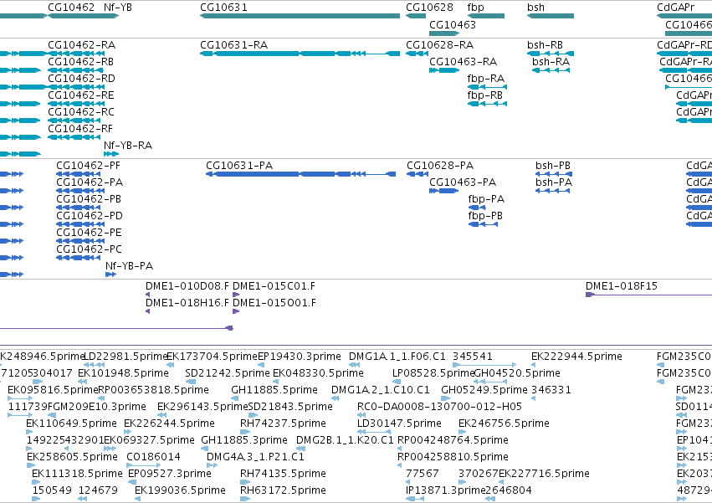Select EST LD30147.5prime label

[399, 424]
